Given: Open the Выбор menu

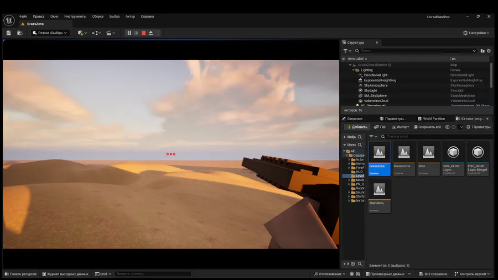Looking at the screenshot, I should (115, 17).
